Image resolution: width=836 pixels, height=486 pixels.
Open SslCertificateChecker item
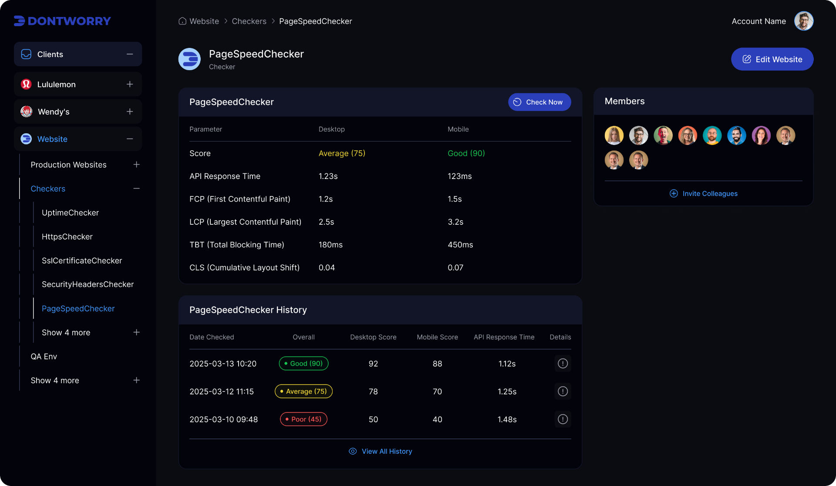82,260
